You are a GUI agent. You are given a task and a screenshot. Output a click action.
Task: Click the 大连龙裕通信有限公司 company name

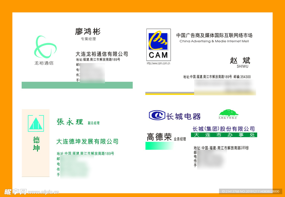(102, 54)
